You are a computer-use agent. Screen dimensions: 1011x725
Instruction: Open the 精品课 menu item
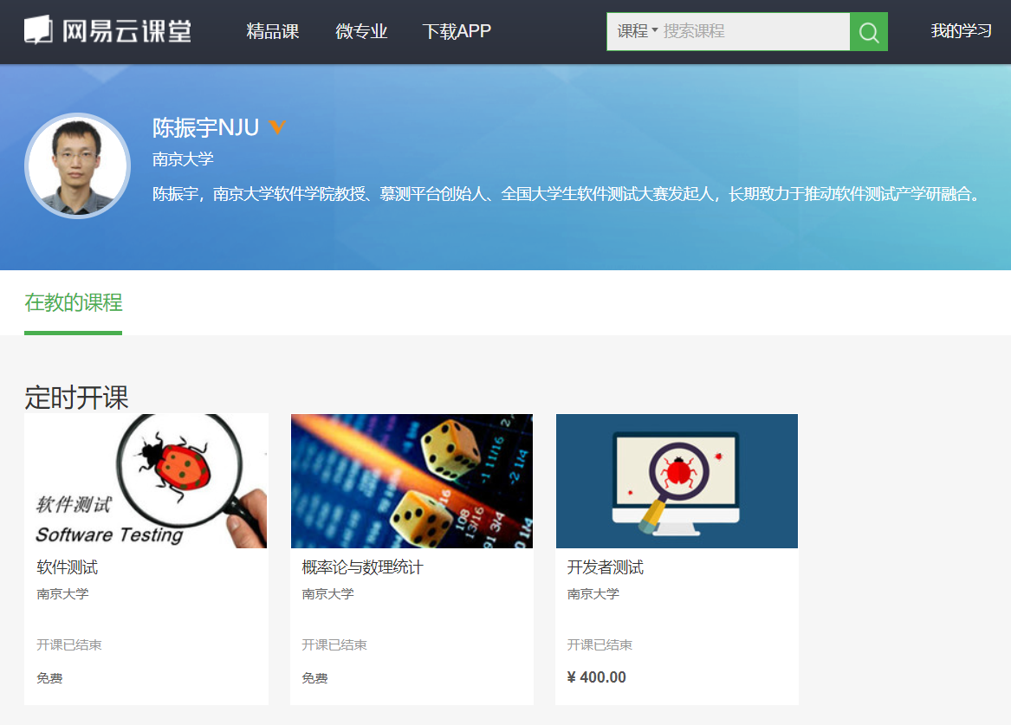tap(273, 31)
